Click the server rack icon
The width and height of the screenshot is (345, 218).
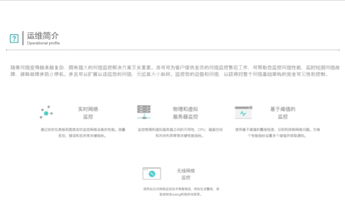click(x=144, y=112)
